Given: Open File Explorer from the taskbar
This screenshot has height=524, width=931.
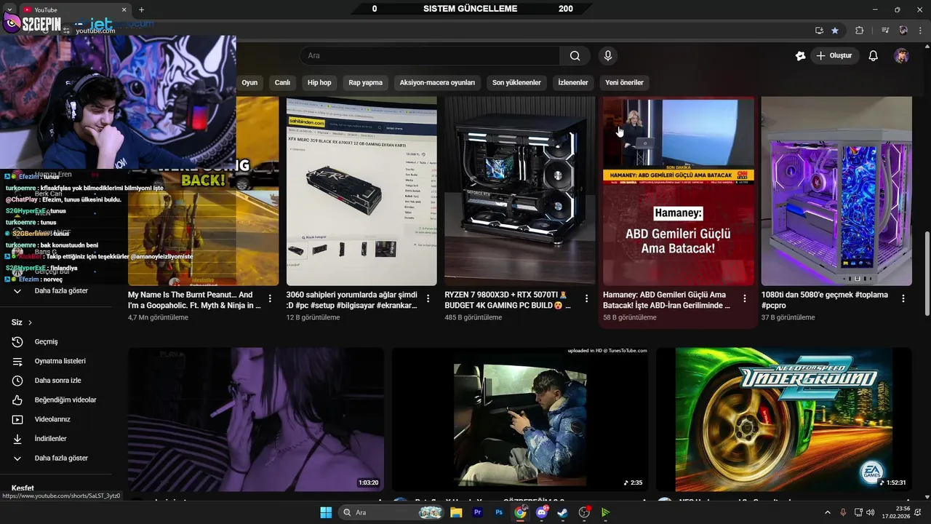Looking at the screenshot, I should pyautogui.click(x=456, y=512).
